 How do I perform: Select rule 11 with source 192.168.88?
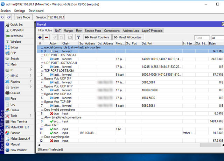pyautogui.click(x=131, y=133)
